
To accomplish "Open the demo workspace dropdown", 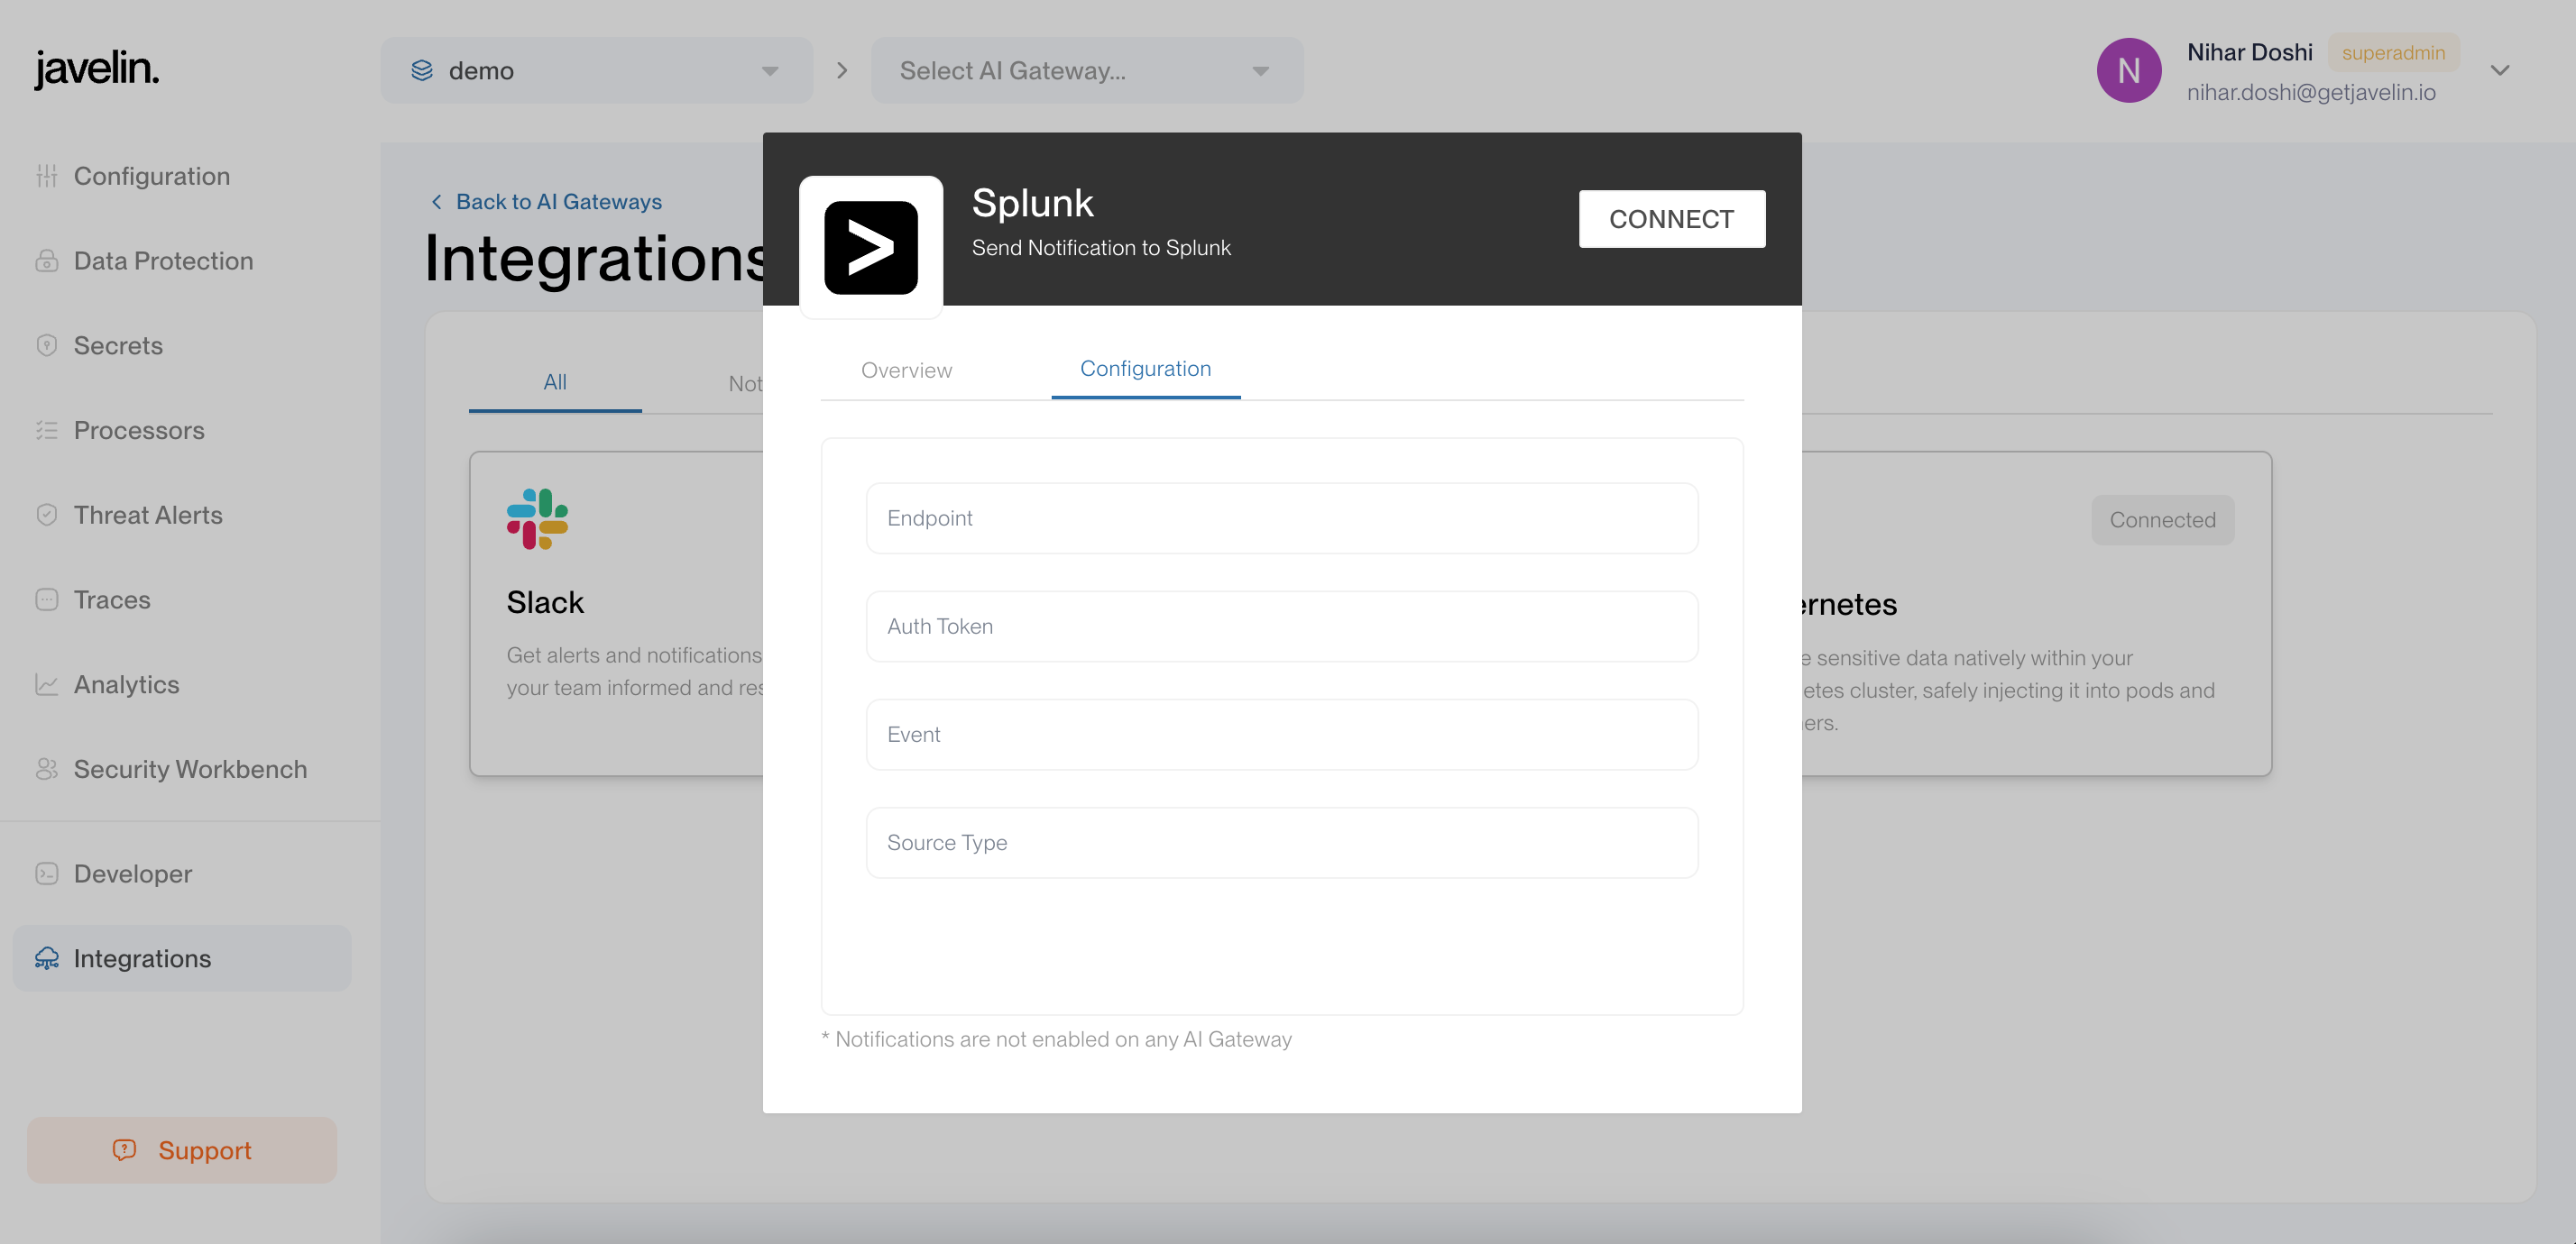I will pos(597,70).
